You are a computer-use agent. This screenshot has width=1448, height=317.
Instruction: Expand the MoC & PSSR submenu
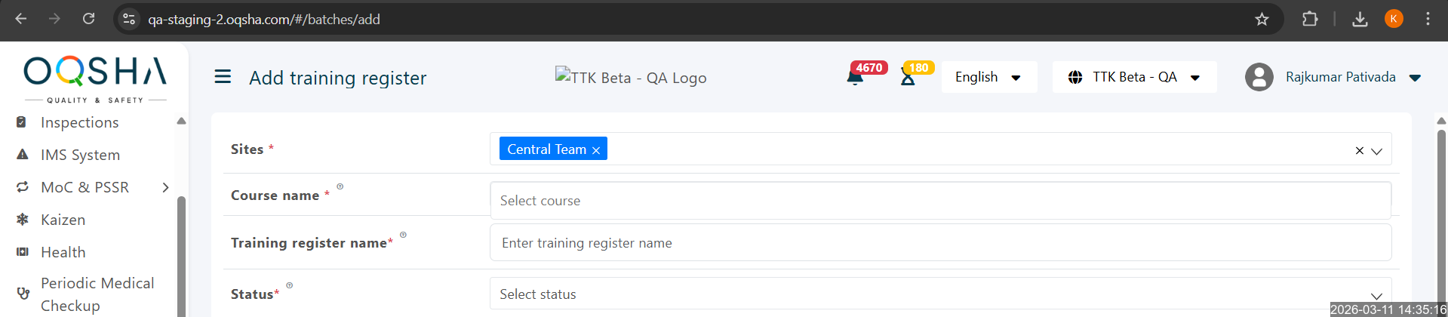click(165, 187)
